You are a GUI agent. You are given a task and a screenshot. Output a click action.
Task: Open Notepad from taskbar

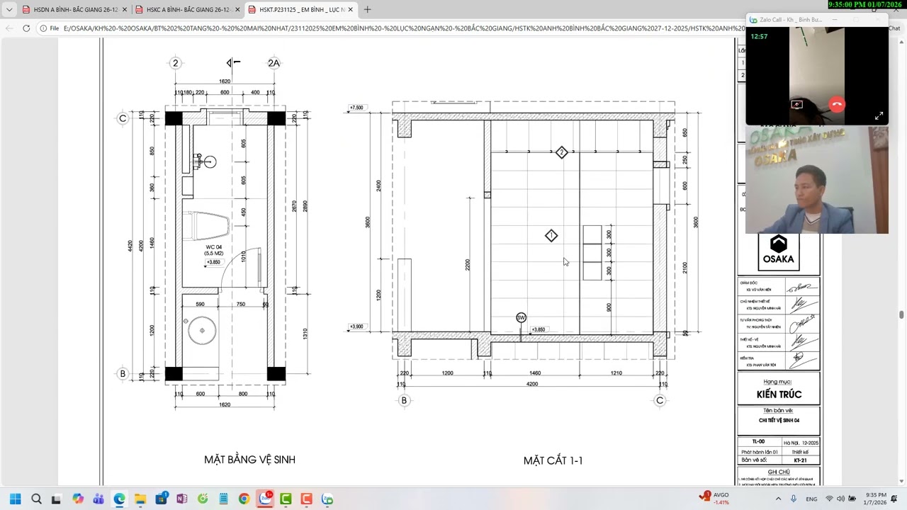[223, 499]
